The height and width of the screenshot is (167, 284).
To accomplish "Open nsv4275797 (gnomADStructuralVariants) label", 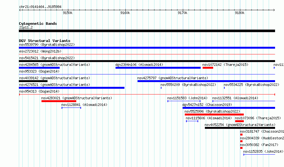I will (173, 78).
